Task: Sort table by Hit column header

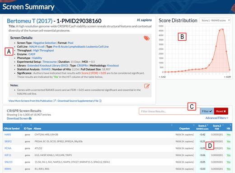Action: [228, 128]
